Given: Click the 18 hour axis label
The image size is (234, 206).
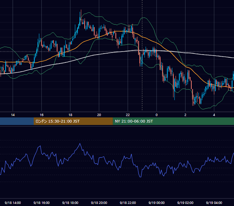Looking at the screenshot, I should click(x=70, y=115).
